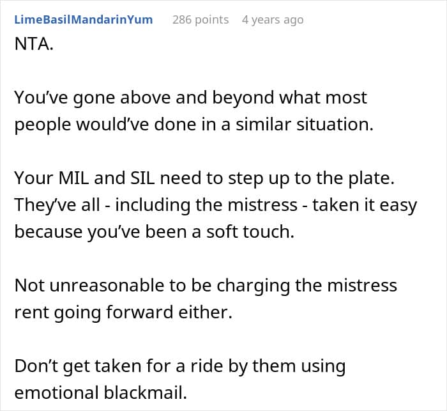
Task: Click the word 'beyond' in the second paragraph
Action: point(243,98)
